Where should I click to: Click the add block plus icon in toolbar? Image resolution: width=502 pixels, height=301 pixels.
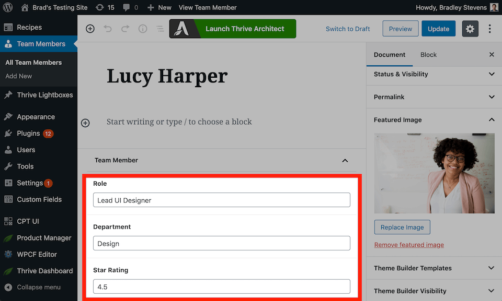click(x=90, y=29)
